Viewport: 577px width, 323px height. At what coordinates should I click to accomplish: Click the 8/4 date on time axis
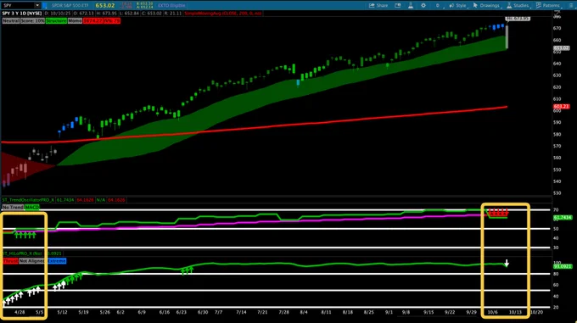coord(304,312)
